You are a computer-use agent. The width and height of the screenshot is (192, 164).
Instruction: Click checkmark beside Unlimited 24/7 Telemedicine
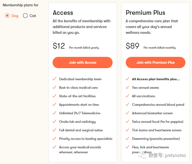54,113
